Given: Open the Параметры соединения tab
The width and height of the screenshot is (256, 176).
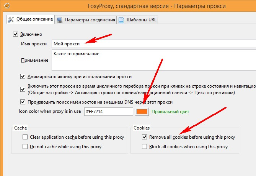Looking at the screenshot, I should point(90,20).
